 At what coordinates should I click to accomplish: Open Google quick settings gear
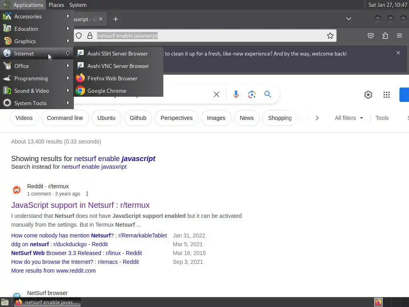pos(368,94)
